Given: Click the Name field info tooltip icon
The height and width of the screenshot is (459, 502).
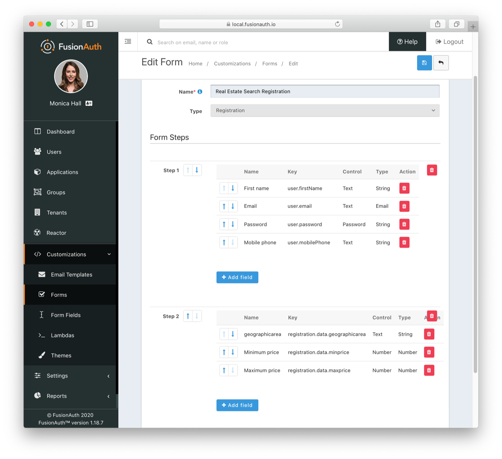Looking at the screenshot, I should click(x=200, y=92).
